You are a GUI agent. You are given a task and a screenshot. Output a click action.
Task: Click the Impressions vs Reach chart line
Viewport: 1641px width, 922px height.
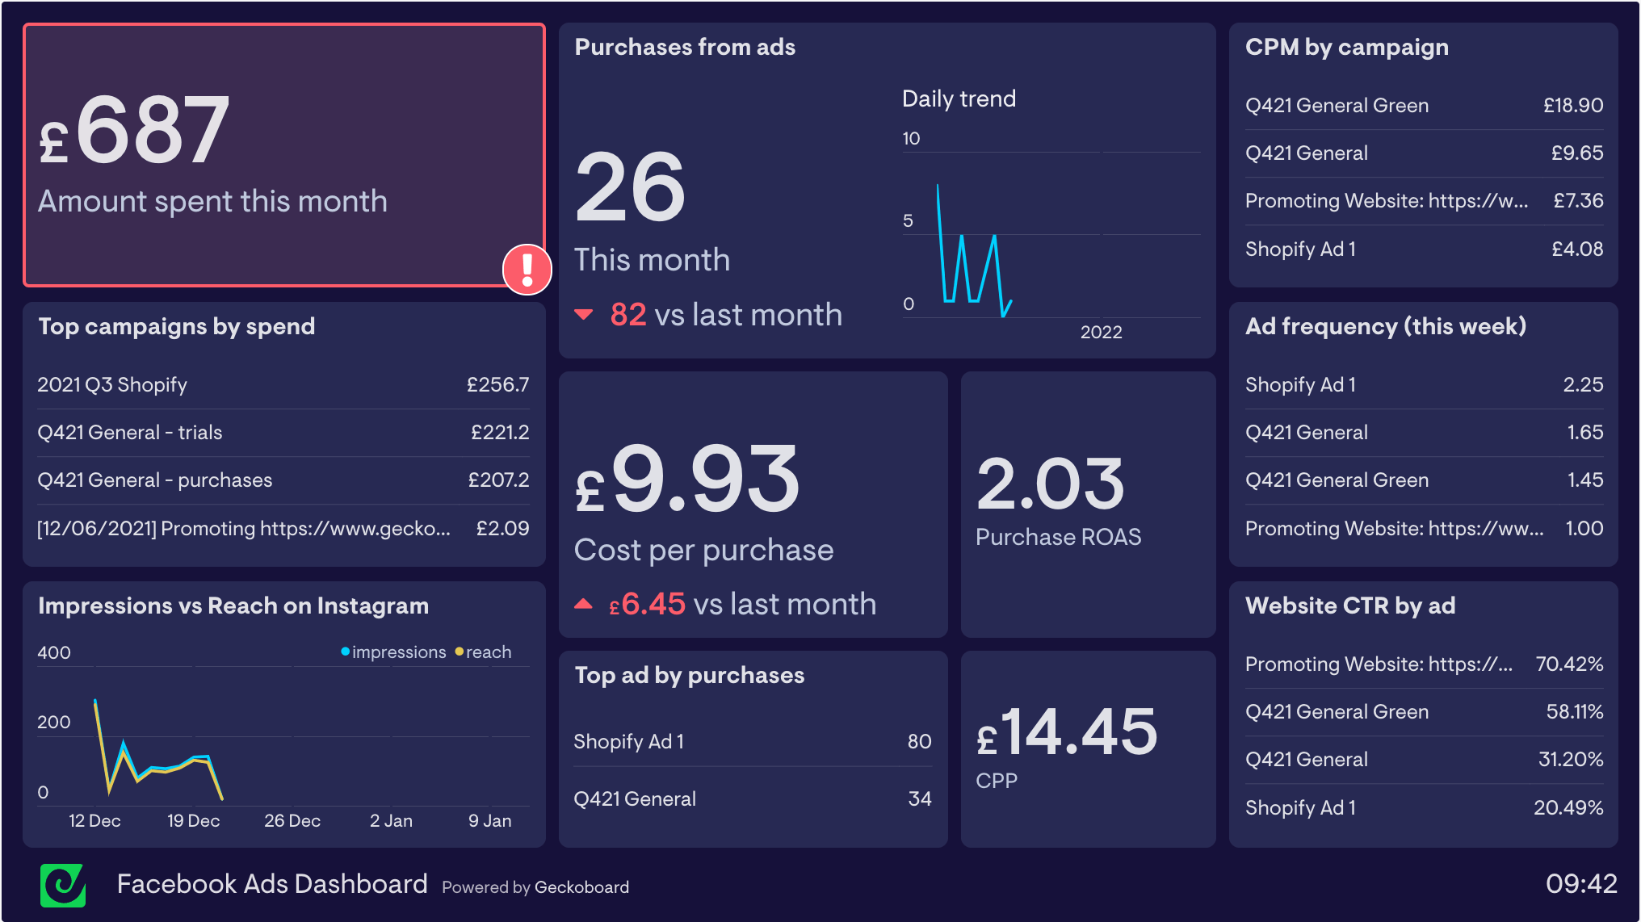click(157, 751)
